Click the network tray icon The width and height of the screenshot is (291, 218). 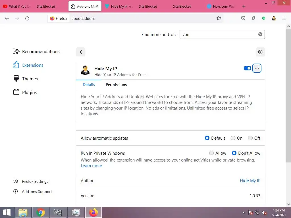pyautogui.click(x=257, y=213)
